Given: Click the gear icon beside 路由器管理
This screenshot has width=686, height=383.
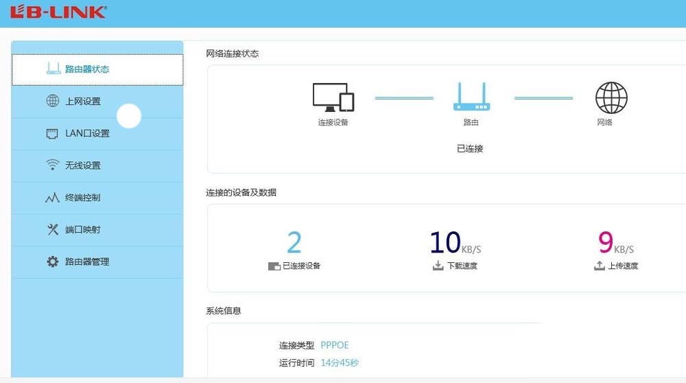Looking at the screenshot, I should (53, 262).
